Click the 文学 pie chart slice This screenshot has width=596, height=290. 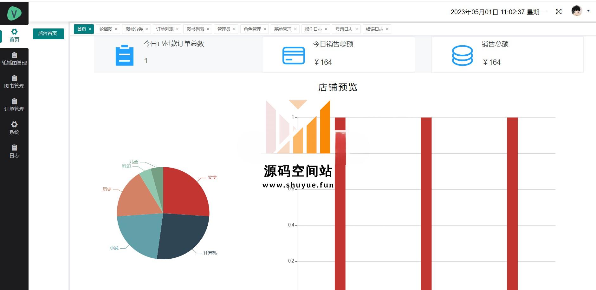184,193
